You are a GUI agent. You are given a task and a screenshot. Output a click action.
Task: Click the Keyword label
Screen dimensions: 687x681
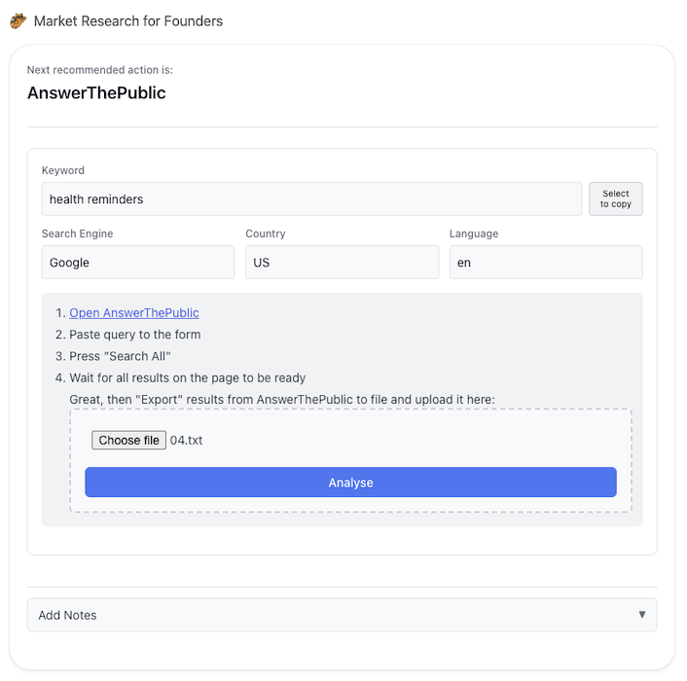tap(63, 170)
